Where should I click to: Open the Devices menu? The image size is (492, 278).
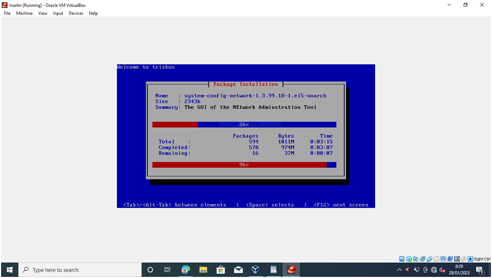[x=76, y=13]
